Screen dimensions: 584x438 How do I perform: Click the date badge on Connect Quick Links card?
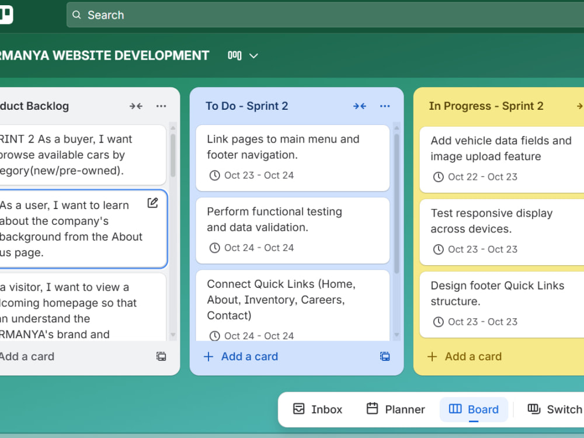(252, 336)
